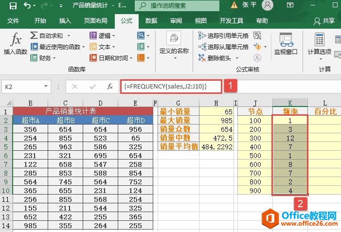Click the more functions orange book icon

[x=141, y=58]
